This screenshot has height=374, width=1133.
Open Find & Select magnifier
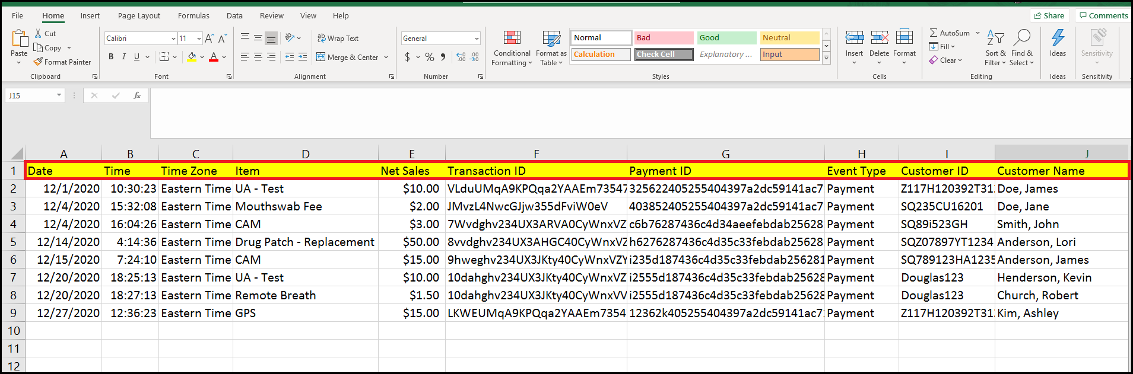(1021, 38)
